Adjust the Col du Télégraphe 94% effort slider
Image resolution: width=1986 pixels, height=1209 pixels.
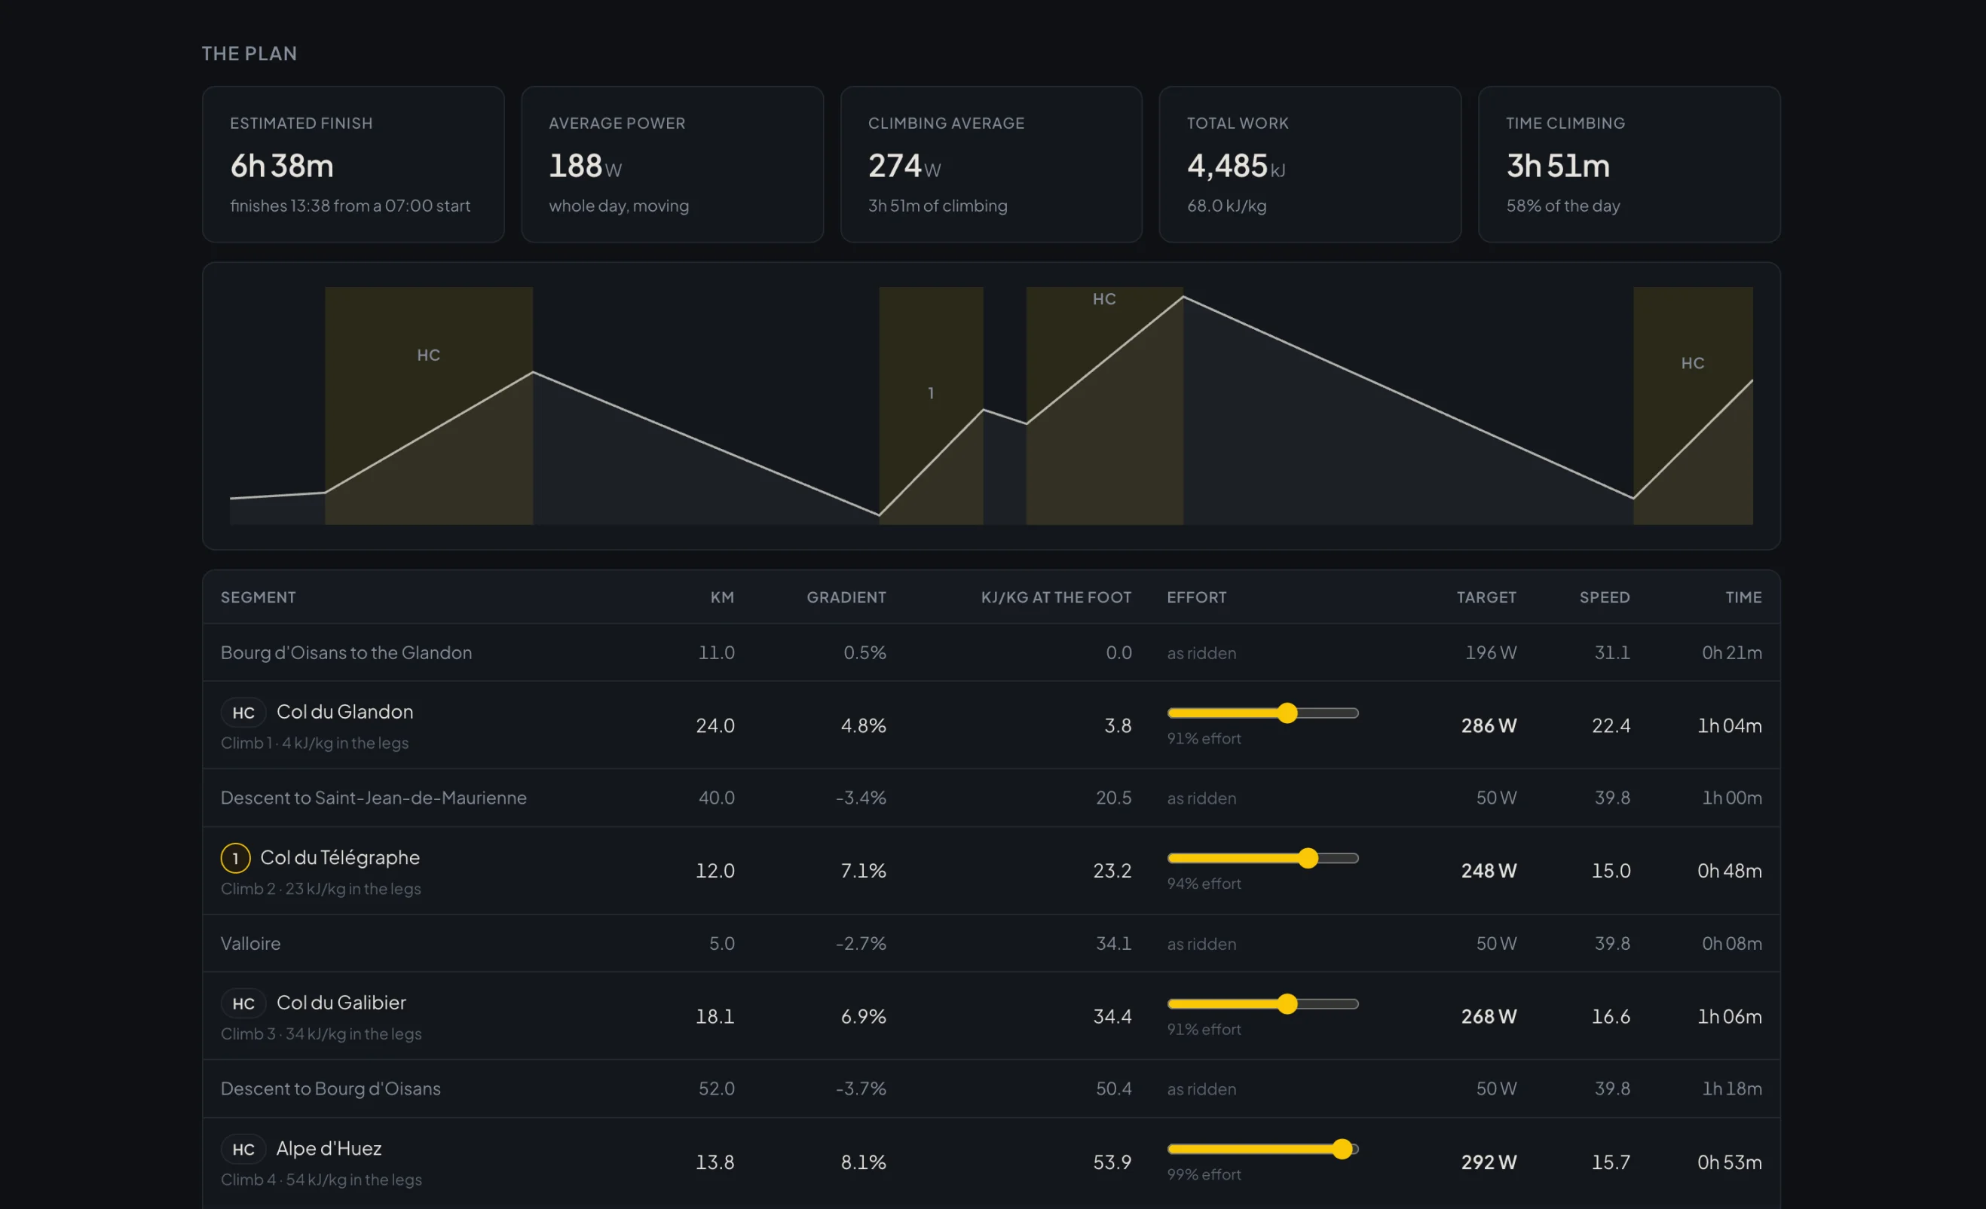click(1262, 858)
